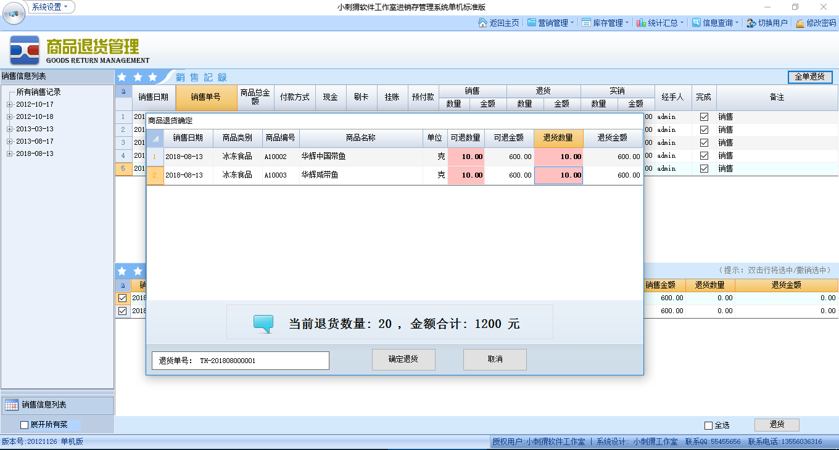Click the 全单退货 button

tap(809, 77)
